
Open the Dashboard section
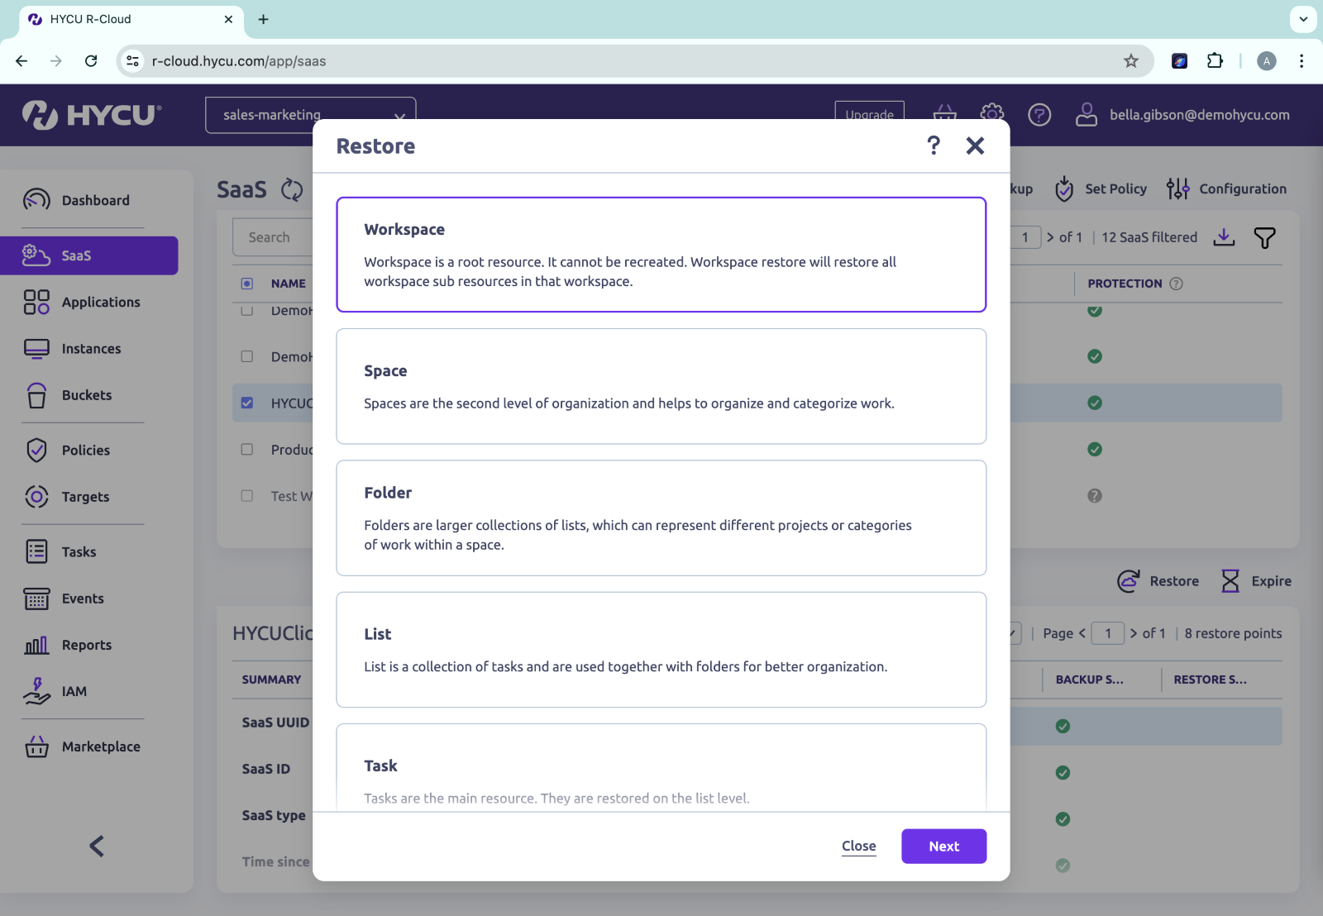coord(95,200)
